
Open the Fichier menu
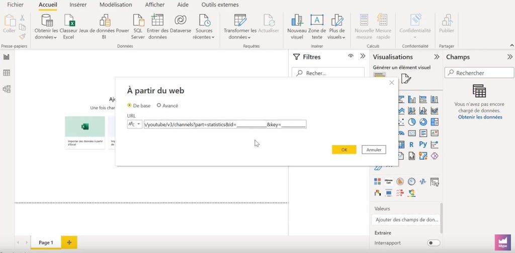[x=16, y=5]
